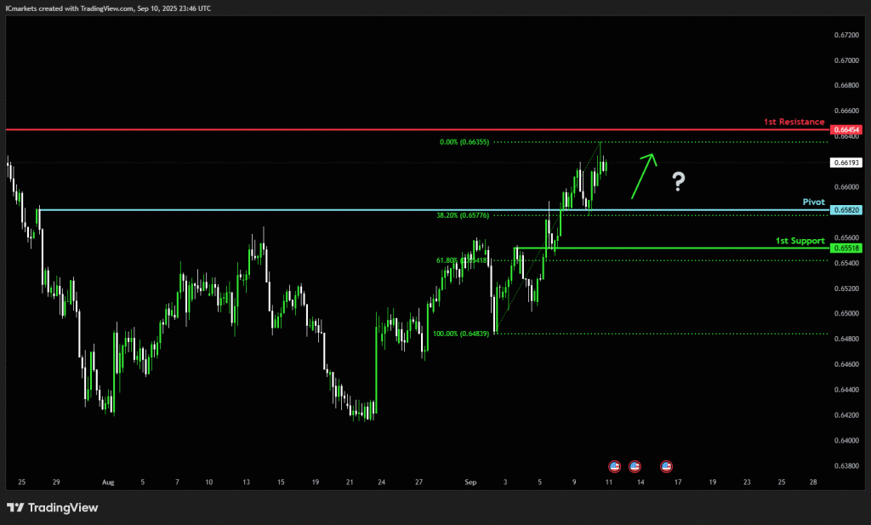This screenshot has width=871, height=525.
Task: Click the "28" date on time axis
Action: pos(813,482)
